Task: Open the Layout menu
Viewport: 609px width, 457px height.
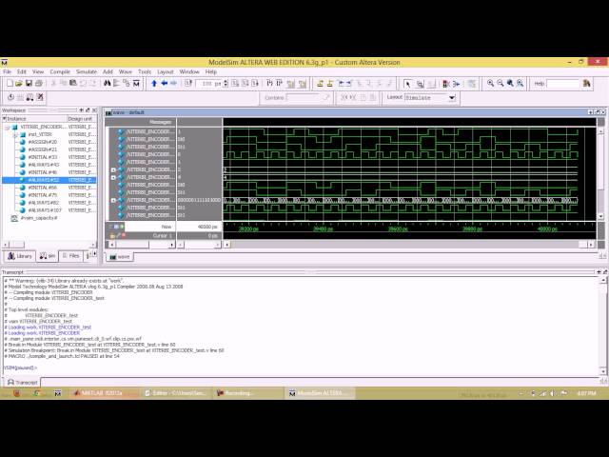Action: coord(165,72)
